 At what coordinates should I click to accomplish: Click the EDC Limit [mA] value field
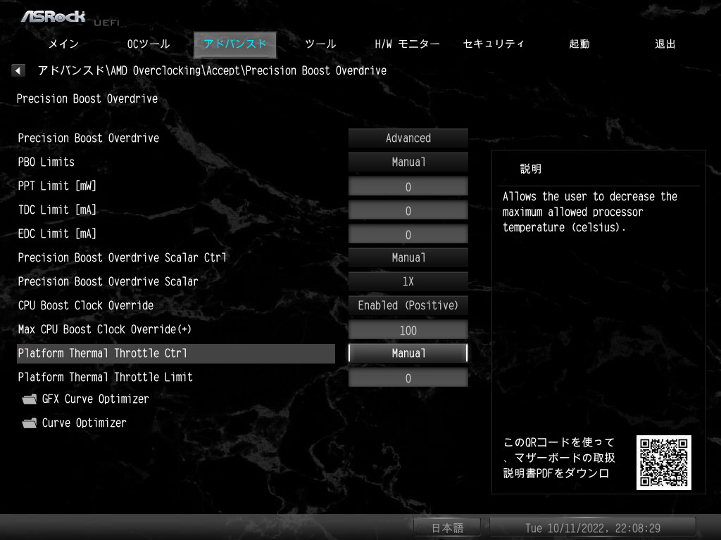(408, 234)
